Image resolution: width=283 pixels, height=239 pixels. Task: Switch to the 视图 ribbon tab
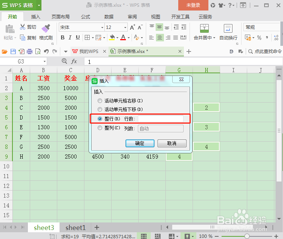coord(156,17)
